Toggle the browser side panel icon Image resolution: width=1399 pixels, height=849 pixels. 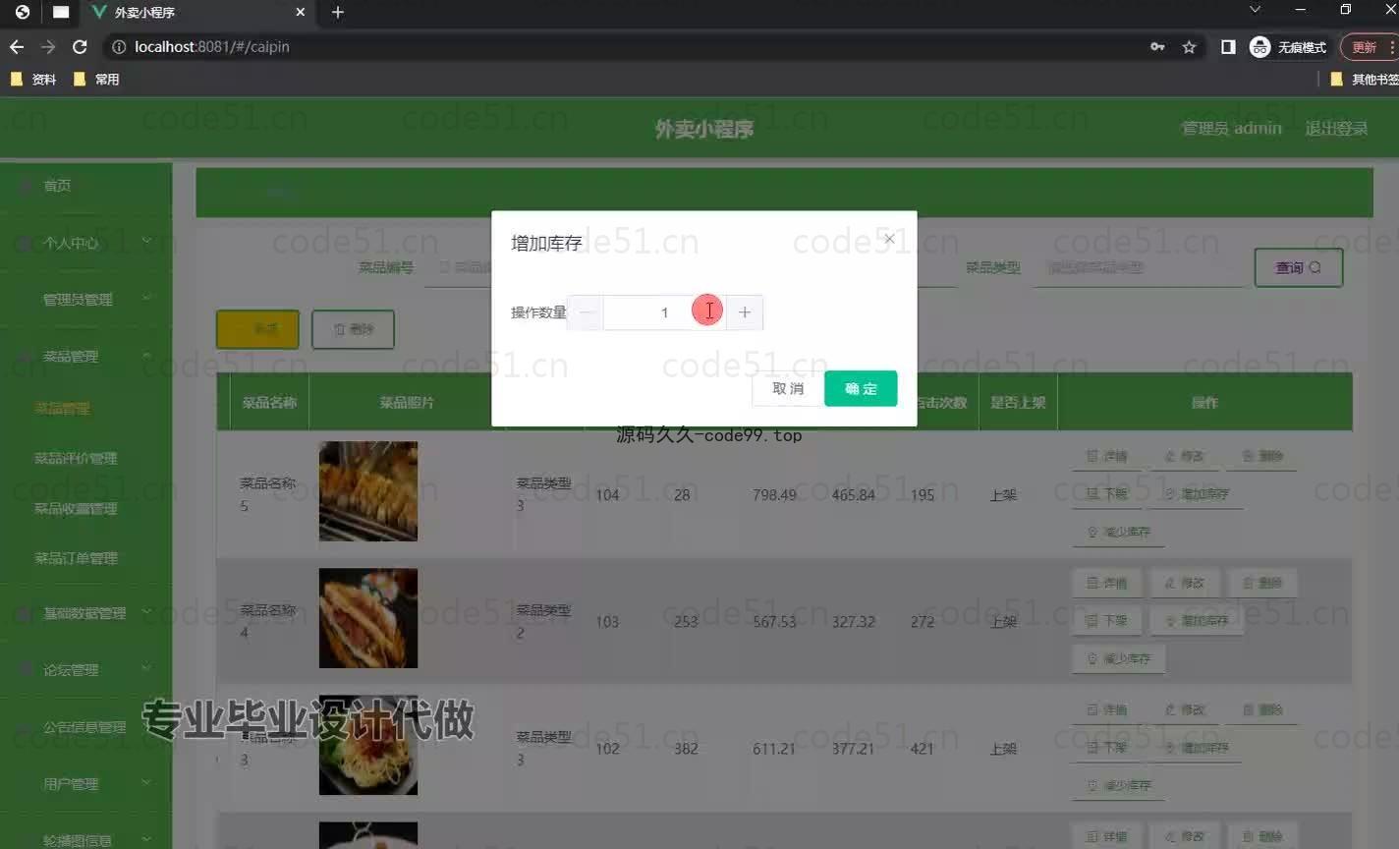pos(1228,46)
